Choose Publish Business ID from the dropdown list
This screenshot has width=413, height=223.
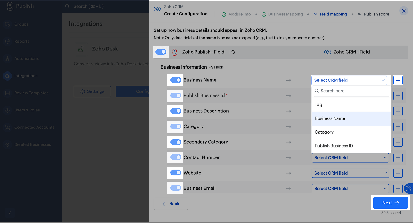coord(334,146)
